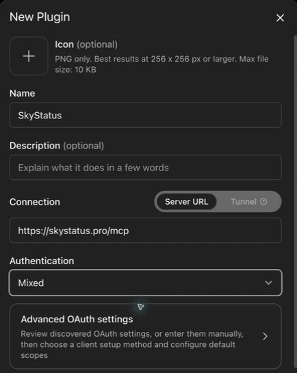This screenshot has width=297, height=373.
Task: Click the Tunnel info question mark icon
Action: (263, 202)
